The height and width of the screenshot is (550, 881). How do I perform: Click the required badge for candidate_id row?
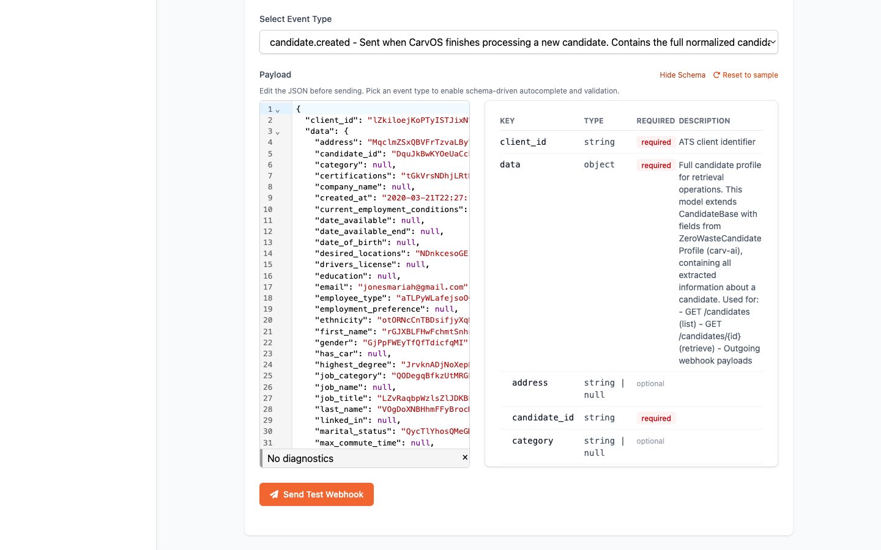point(656,419)
